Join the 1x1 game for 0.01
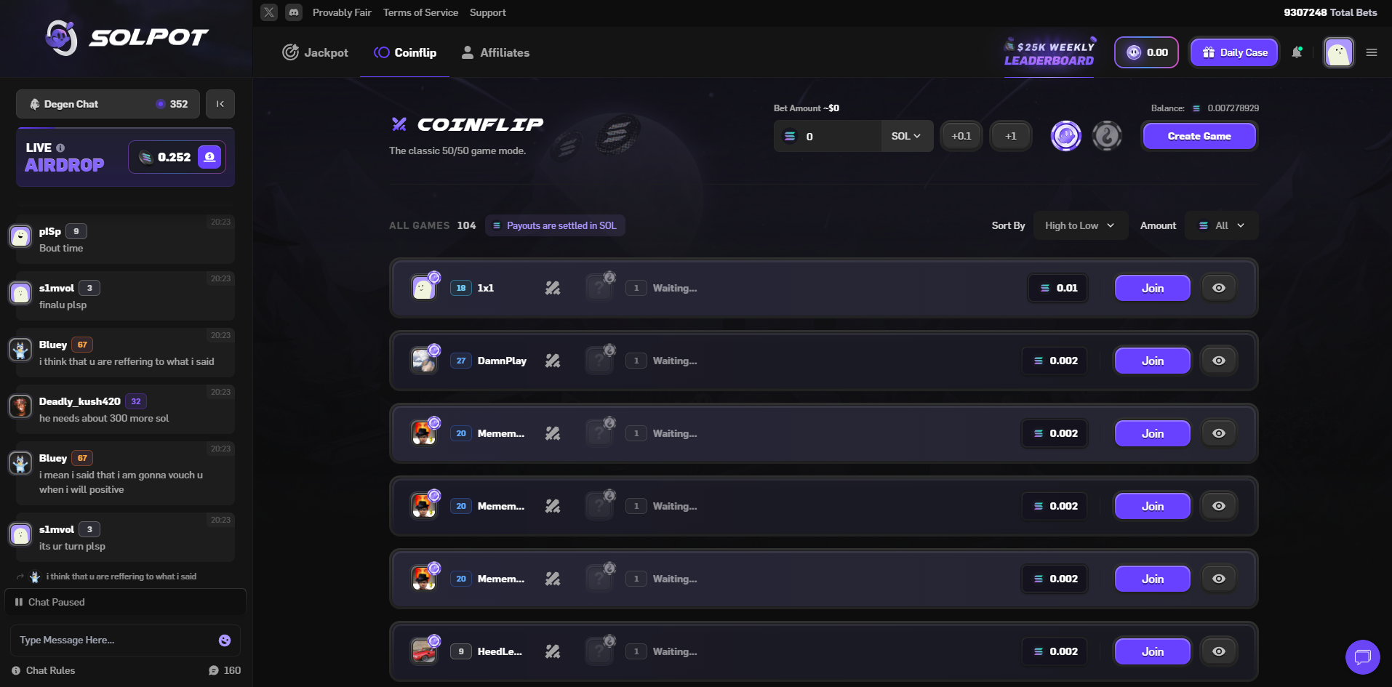 click(1153, 288)
